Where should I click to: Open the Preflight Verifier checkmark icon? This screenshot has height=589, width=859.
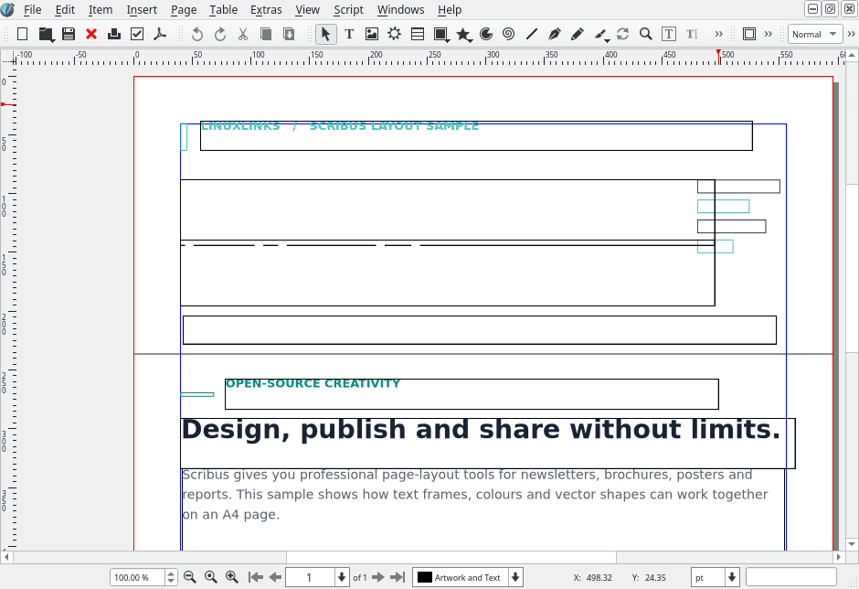(137, 34)
